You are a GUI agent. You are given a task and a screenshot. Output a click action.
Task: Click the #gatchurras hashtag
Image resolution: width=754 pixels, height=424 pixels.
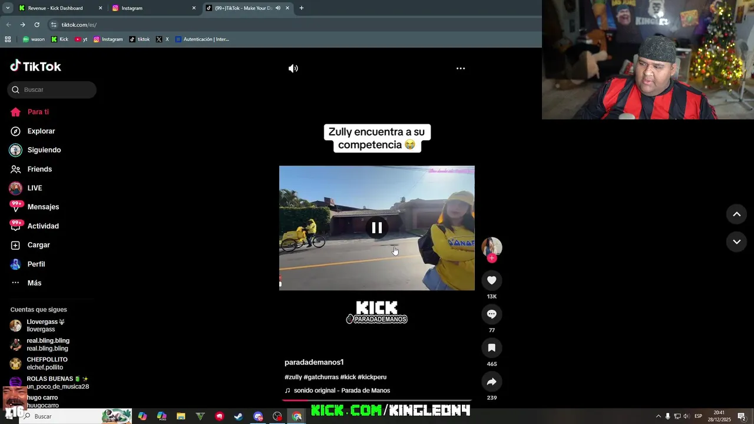pos(321,377)
